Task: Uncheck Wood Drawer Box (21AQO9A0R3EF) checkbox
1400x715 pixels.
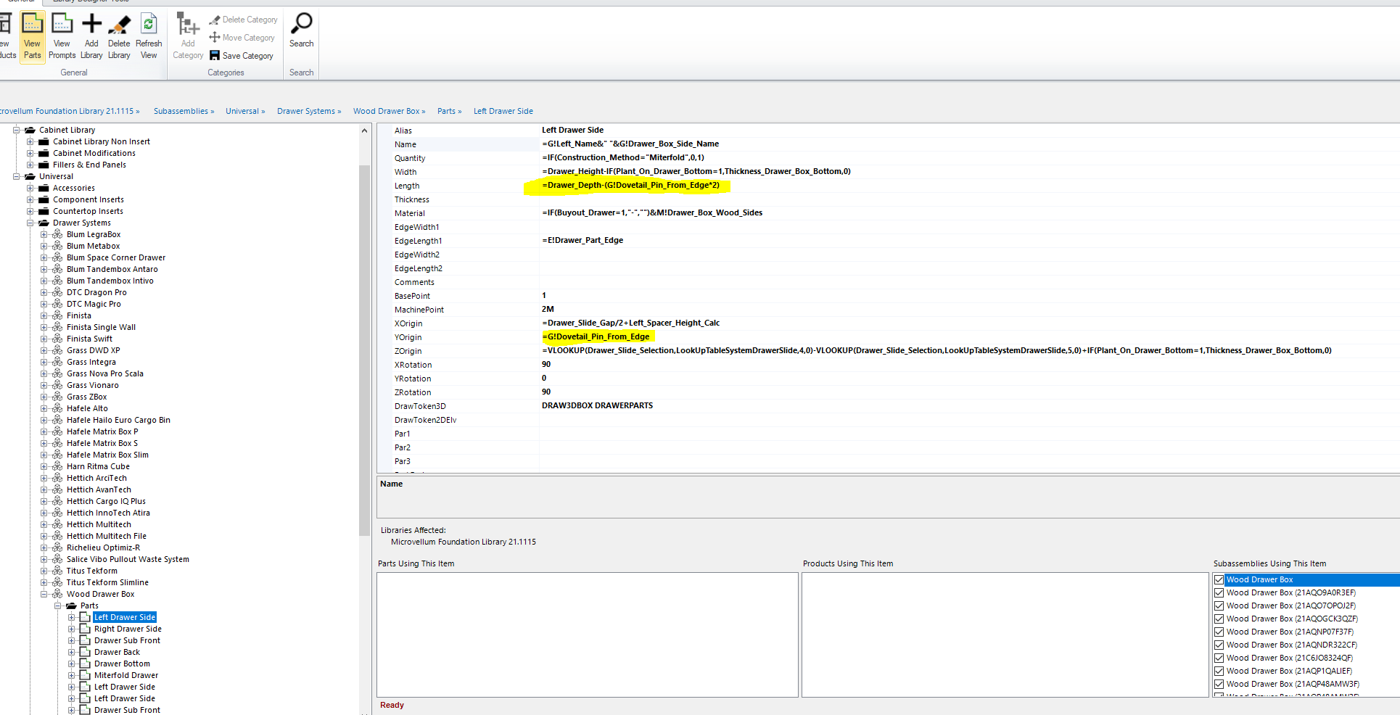Action: coord(1219,593)
